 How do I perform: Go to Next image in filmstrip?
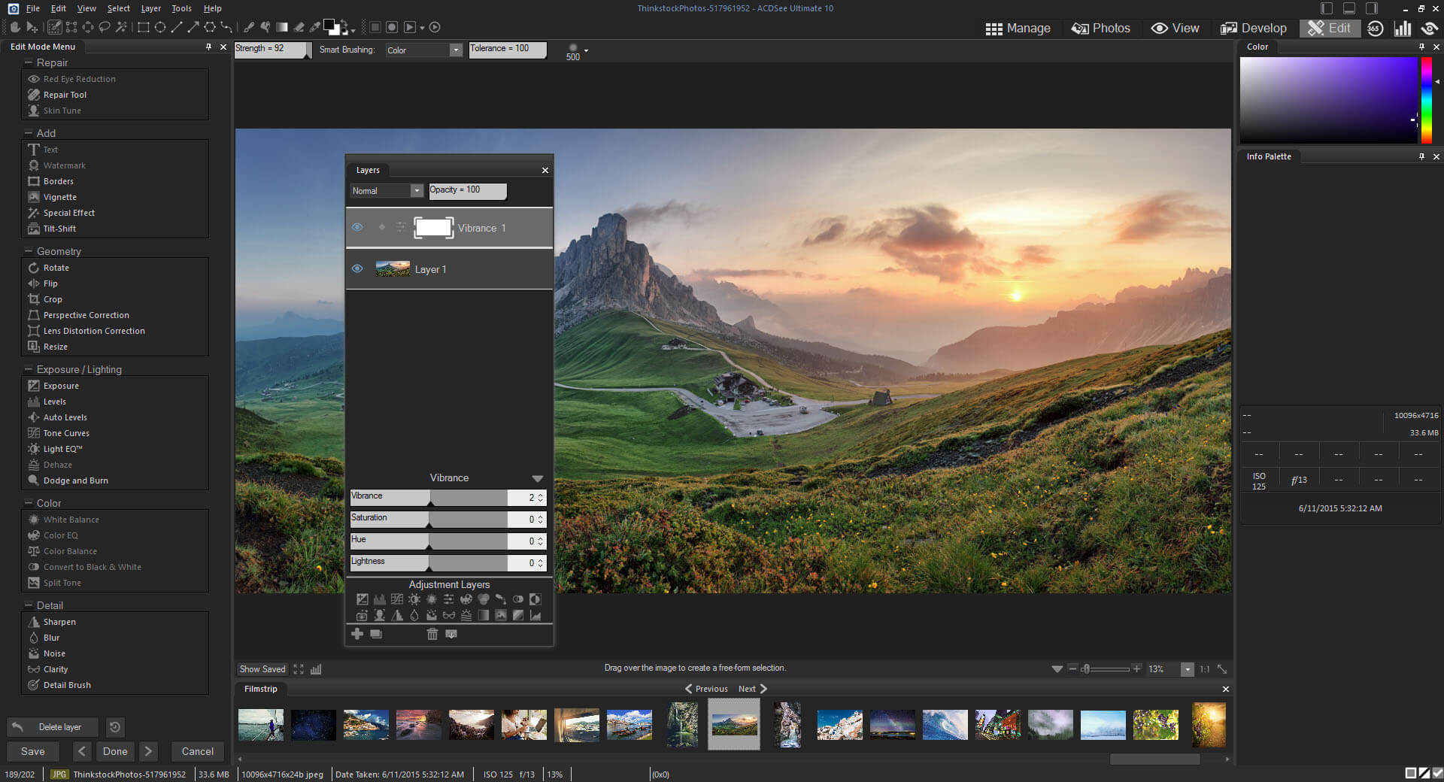click(753, 689)
